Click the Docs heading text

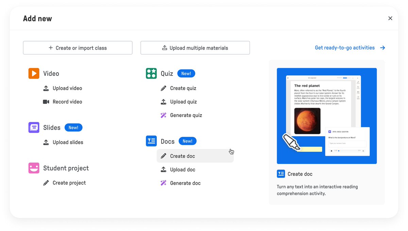click(x=168, y=141)
